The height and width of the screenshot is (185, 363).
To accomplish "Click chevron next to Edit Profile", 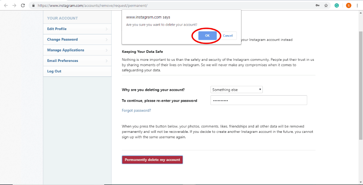I will coord(106,29).
